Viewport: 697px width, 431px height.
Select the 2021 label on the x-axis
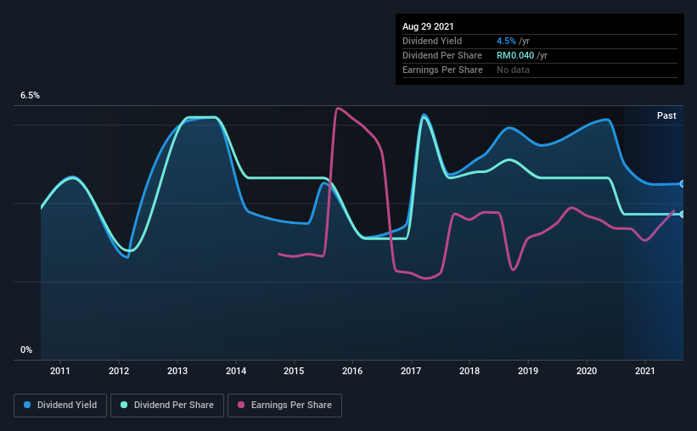point(645,371)
